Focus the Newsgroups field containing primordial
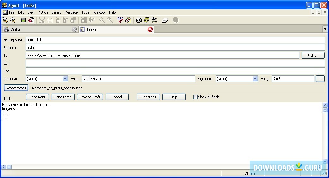The width and height of the screenshot is (329, 178). [175, 40]
